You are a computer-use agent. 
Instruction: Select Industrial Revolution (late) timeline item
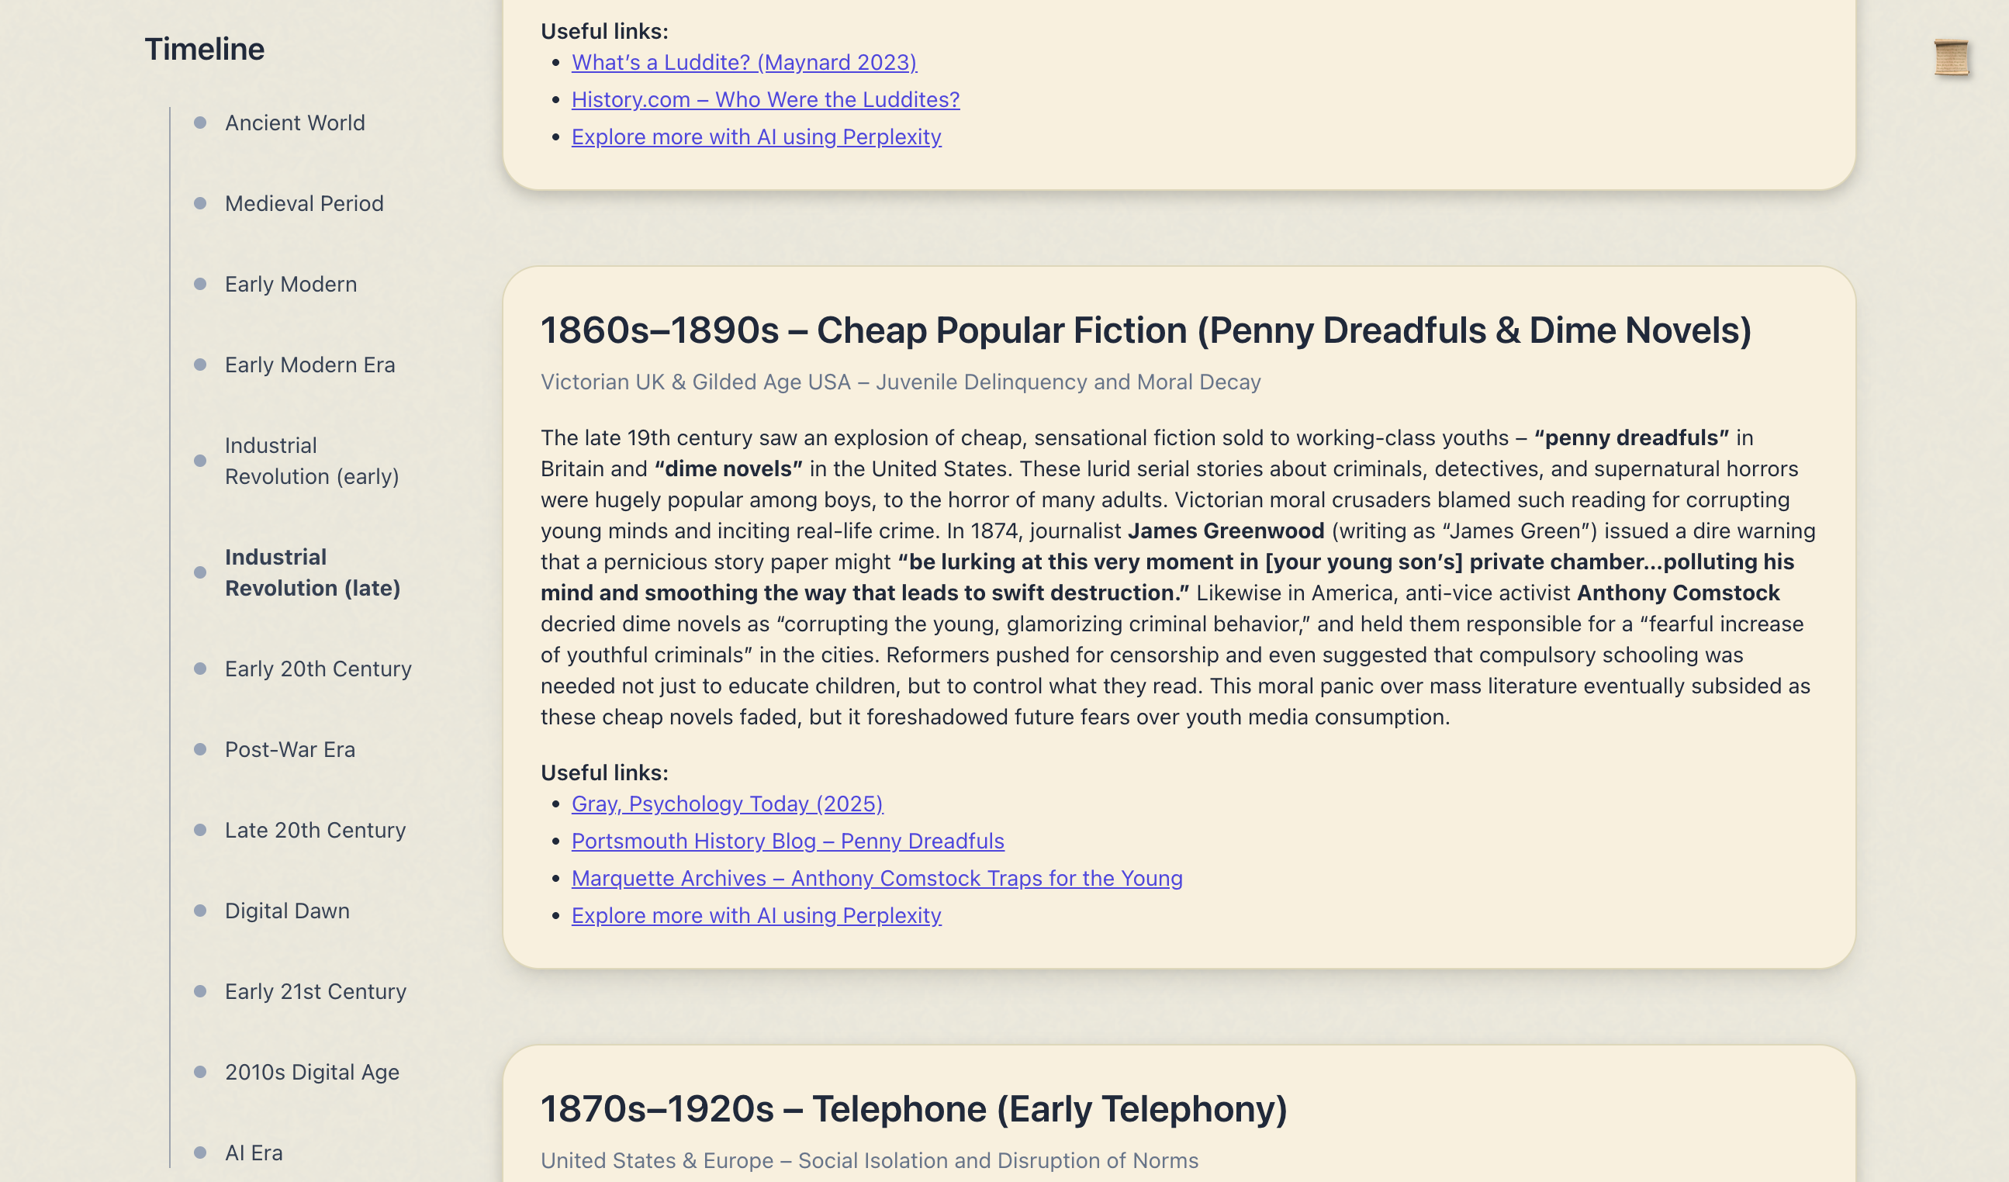click(313, 572)
